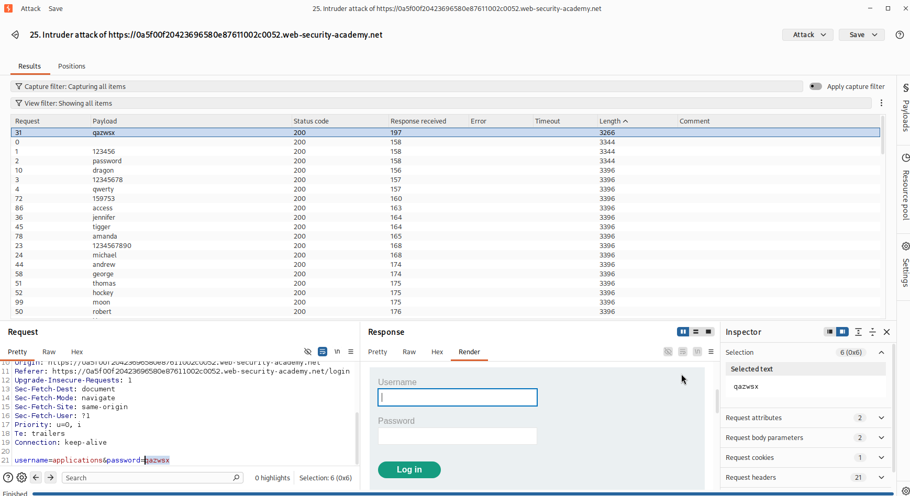Click the Request Search text field

[x=152, y=478]
